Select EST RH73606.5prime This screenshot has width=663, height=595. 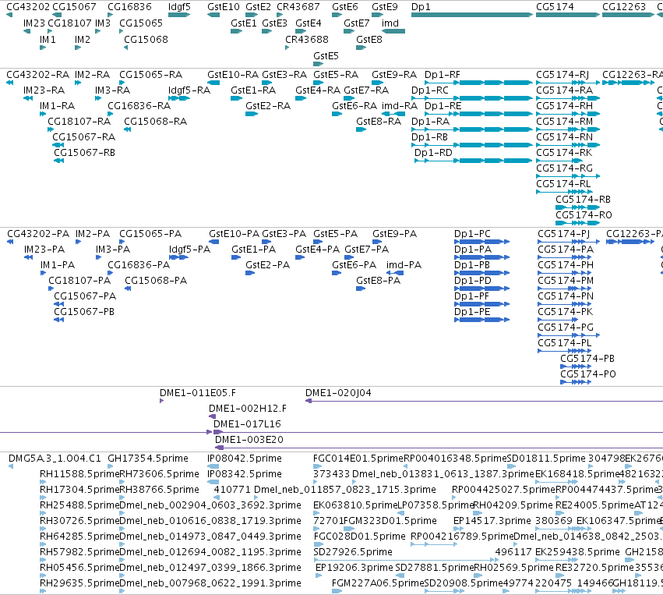pyautogui.click(x=122, y=482)
